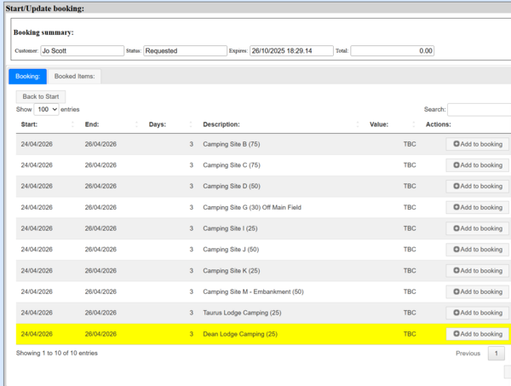Switch to the Booked Items tab
511x386 pixels.
coord(74,76)
